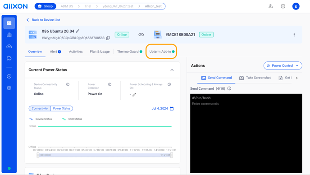Image resolution: width=310 pixels, height=175 pixels.
Task: Show Power Scheduling & Always ON info
Action: [x=169, y=84]
